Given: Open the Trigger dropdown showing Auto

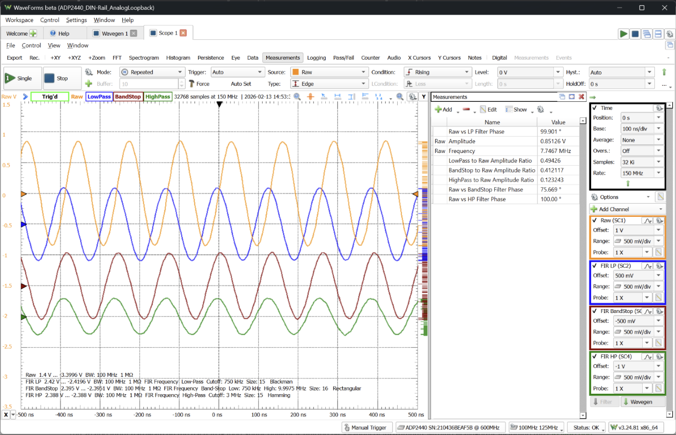Looking at the screenshot, I should pyautogui.click(x=237, y=72).
